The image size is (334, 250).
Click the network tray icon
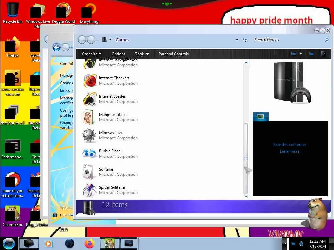[293, 243]
